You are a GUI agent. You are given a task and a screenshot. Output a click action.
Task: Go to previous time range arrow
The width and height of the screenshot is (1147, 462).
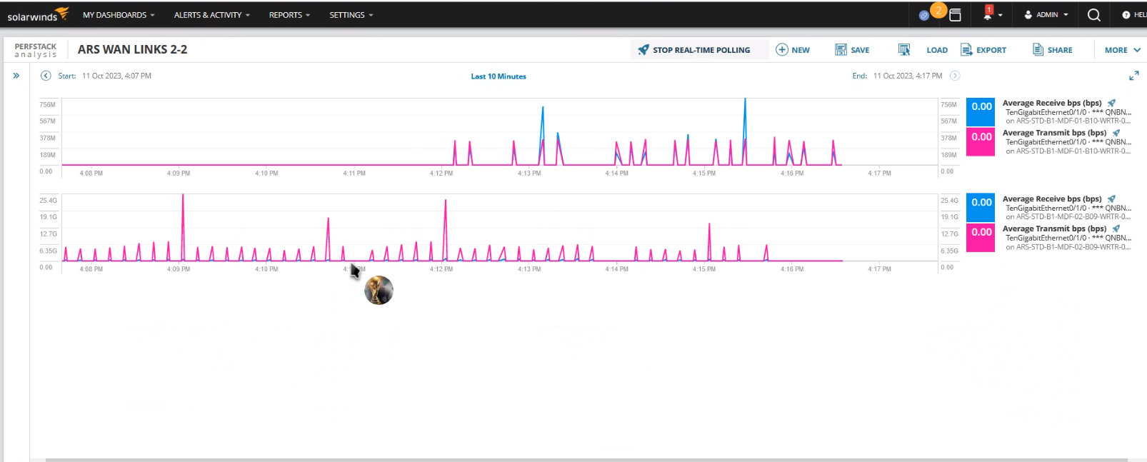tap(46, 76)
